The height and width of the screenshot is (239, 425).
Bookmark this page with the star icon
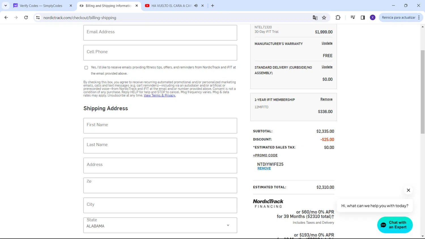tap(324, 18)
